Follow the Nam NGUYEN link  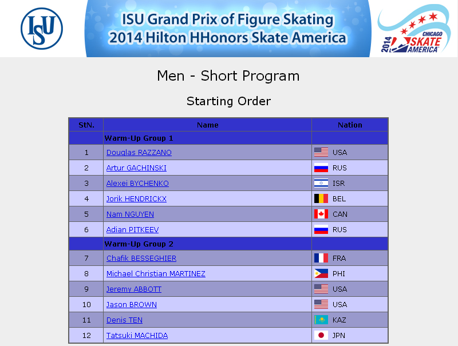point(130,214)
